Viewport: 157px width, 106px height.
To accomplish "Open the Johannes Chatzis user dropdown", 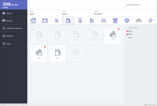I will coord(133,5).
